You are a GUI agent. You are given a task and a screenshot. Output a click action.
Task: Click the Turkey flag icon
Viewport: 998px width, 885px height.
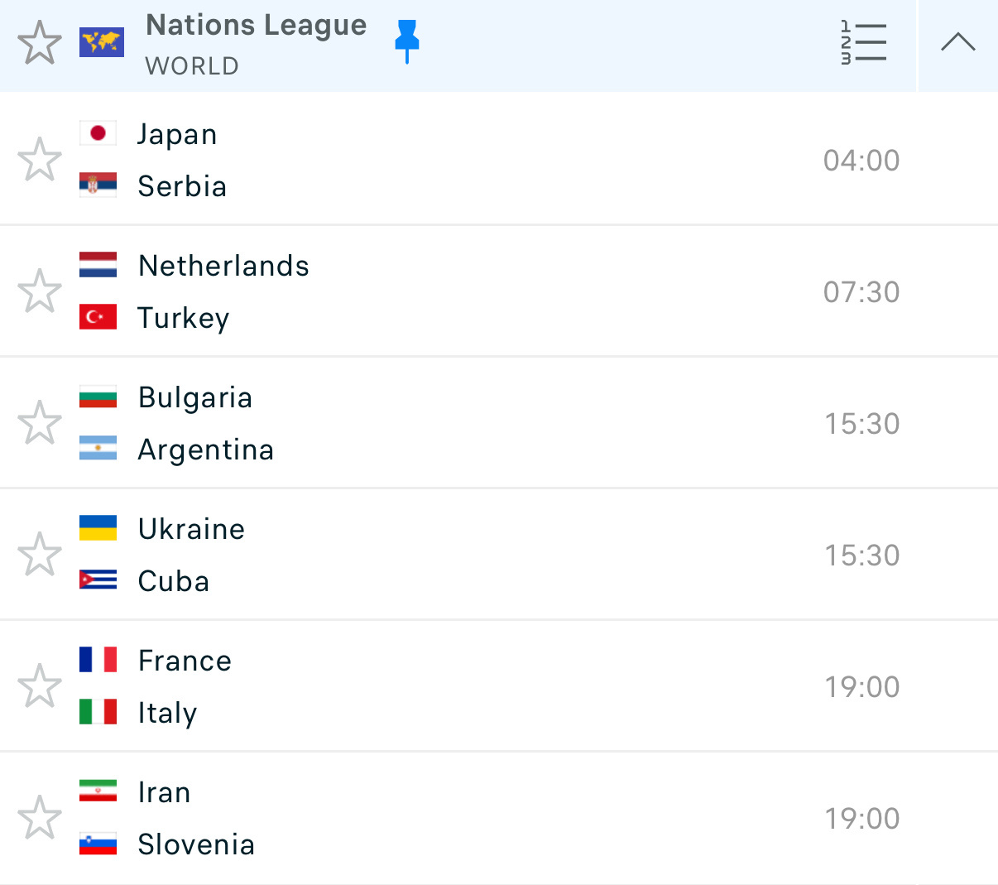98,317
